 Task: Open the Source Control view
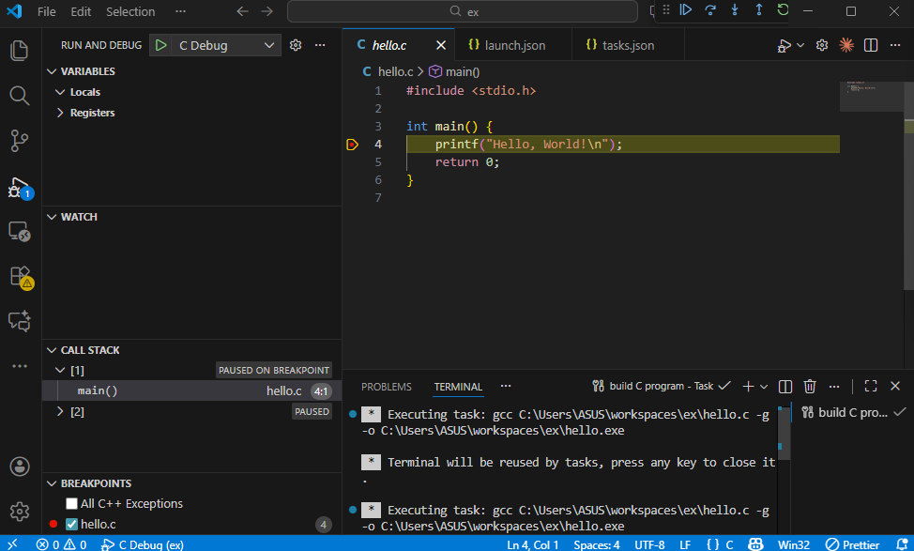[x=20, y=141]
